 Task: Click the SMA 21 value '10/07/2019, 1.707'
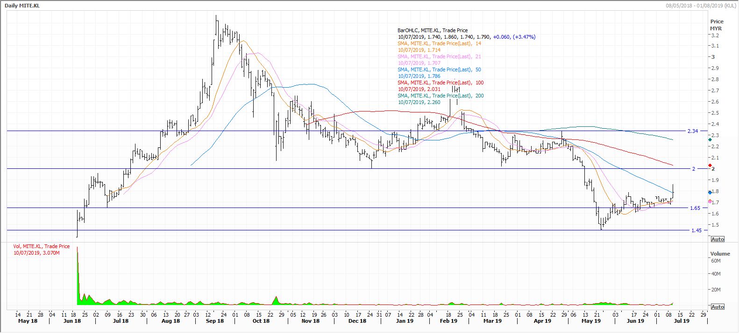(419, 63)
